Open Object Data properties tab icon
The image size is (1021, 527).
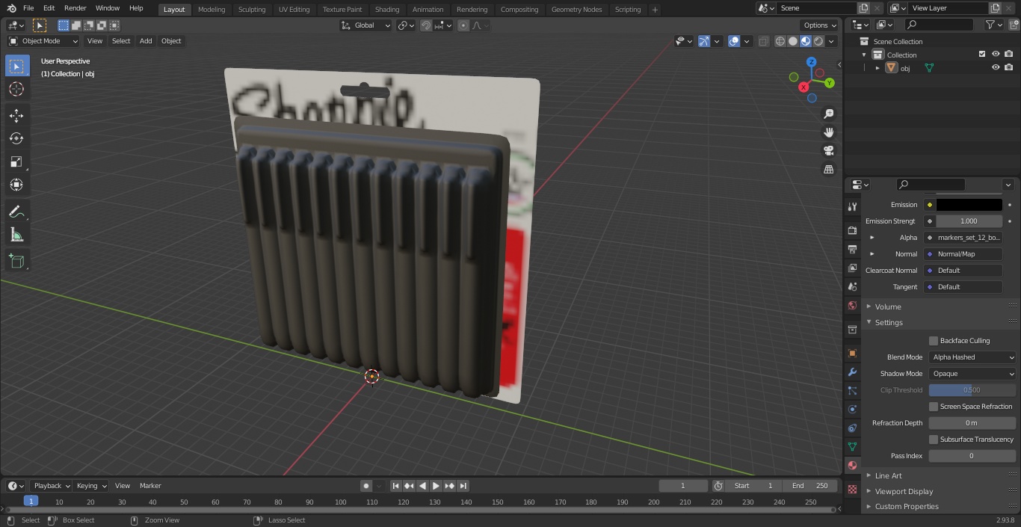(852, 446)
